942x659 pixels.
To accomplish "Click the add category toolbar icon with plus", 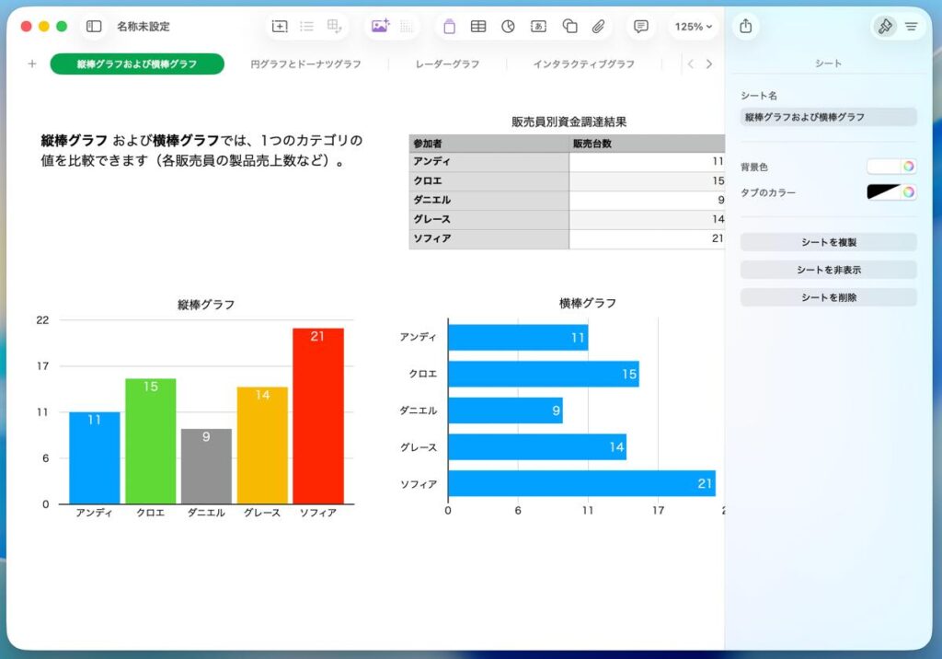I will click(280, 27).
